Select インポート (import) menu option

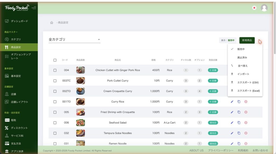pyautogui.click(x=245, y=74)
